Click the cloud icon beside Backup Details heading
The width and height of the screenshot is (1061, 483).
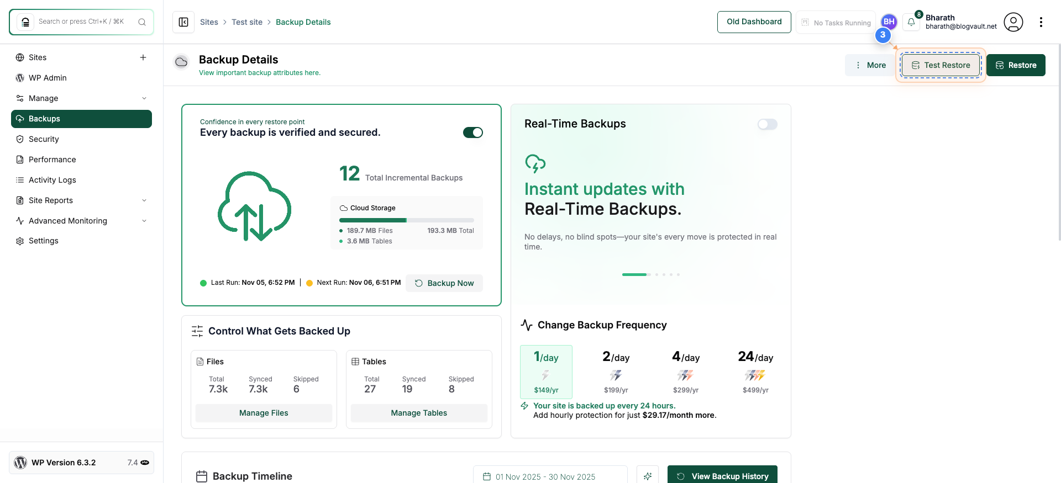tap(181, 62)
